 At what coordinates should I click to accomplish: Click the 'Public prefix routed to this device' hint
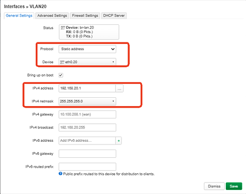click(109, 174)
